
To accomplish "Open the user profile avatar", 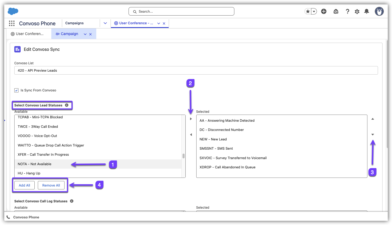I will tap(379, 11).
